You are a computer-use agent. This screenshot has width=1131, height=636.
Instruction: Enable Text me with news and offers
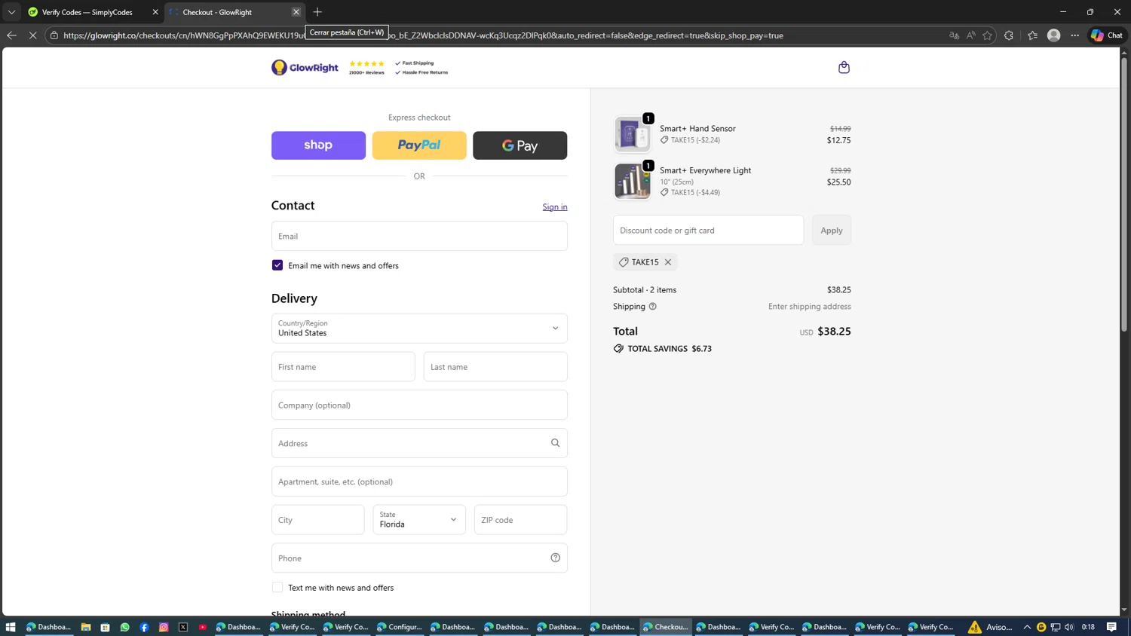(277, 587)
